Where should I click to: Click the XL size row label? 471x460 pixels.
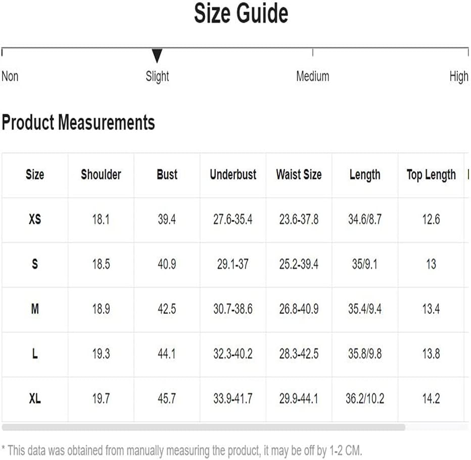pos(35,399)
